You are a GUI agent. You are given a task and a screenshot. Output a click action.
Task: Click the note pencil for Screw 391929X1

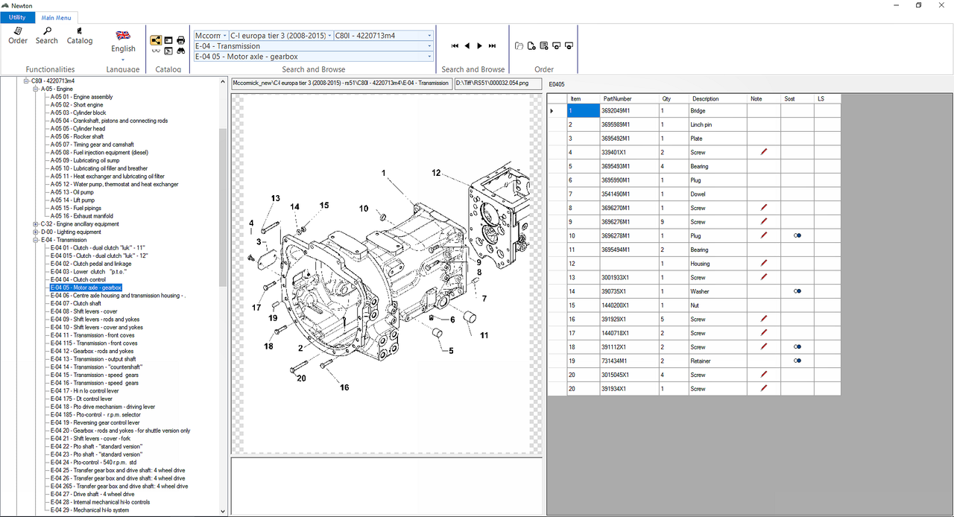pos(764,319)
